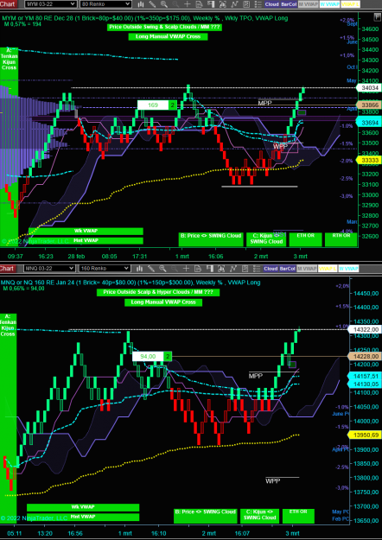Select the Chart tab of the MNQ window
382x540 pixels.
click(x=7, y=269)
